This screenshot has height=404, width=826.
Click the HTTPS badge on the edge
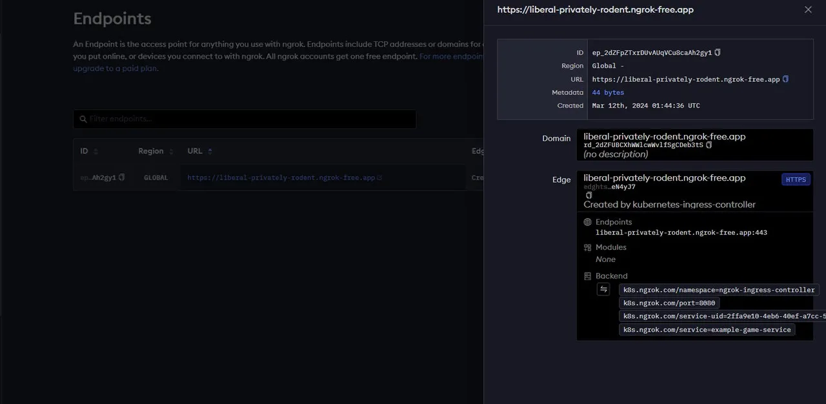click(x=796, y=179)
